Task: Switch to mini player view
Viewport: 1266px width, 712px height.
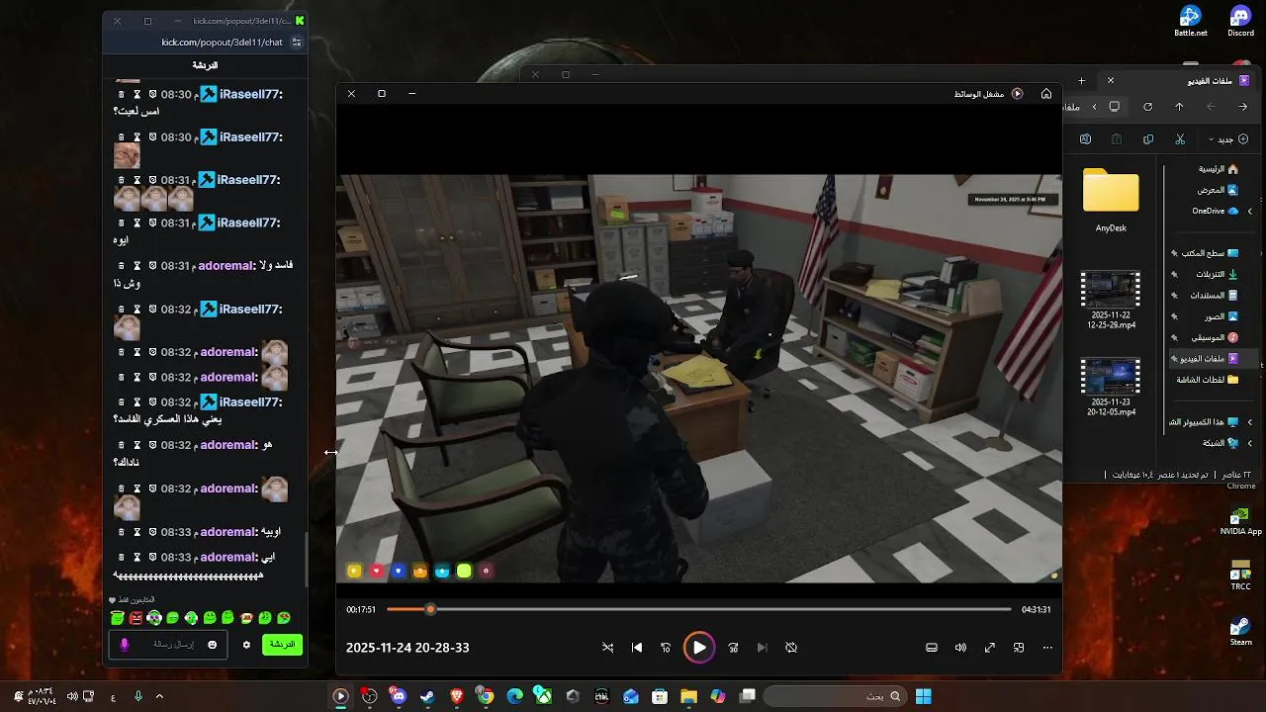Action: click(x=1019, y=648)
